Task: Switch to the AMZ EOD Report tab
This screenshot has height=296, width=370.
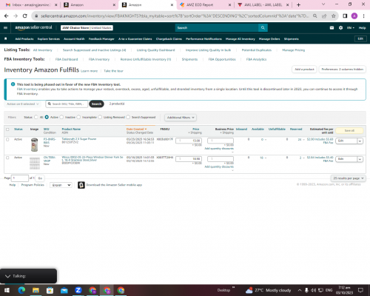Action: 205,5
